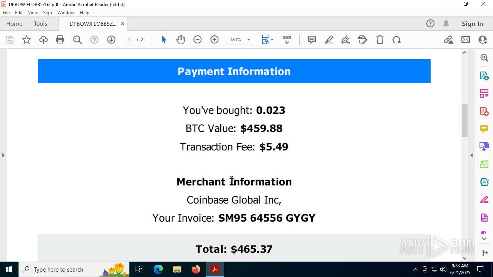Screen dimensions: 493x277
Task: Open the View menu
Action: click(33, 13)
